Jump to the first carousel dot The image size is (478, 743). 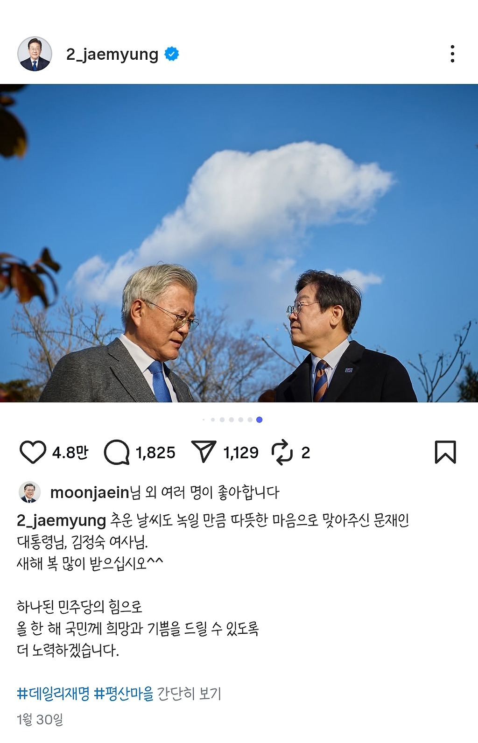tap(204, 420)
